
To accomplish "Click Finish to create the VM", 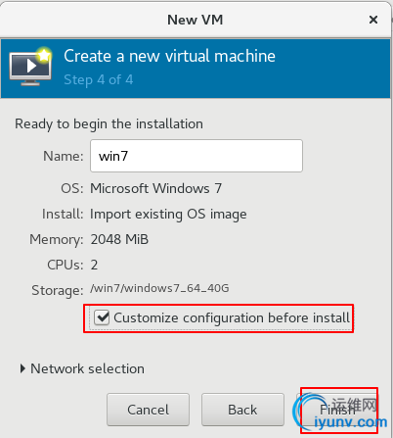I will click(x=337, y=410).
